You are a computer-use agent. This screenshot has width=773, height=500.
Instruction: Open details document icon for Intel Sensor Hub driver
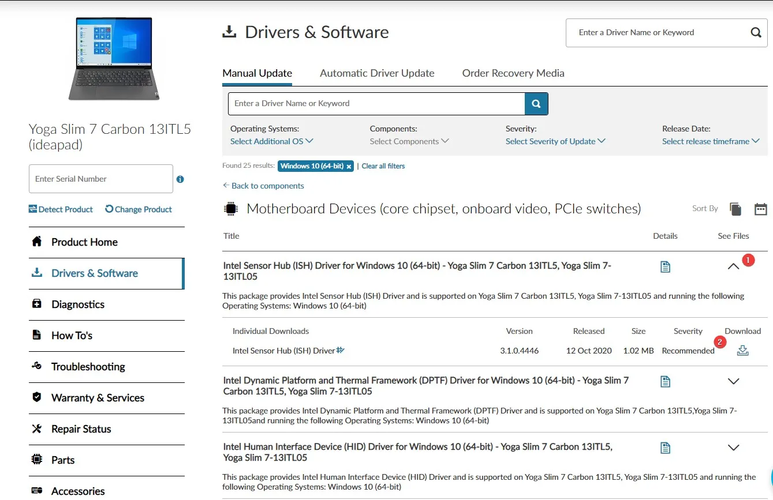tap(665, 266)
